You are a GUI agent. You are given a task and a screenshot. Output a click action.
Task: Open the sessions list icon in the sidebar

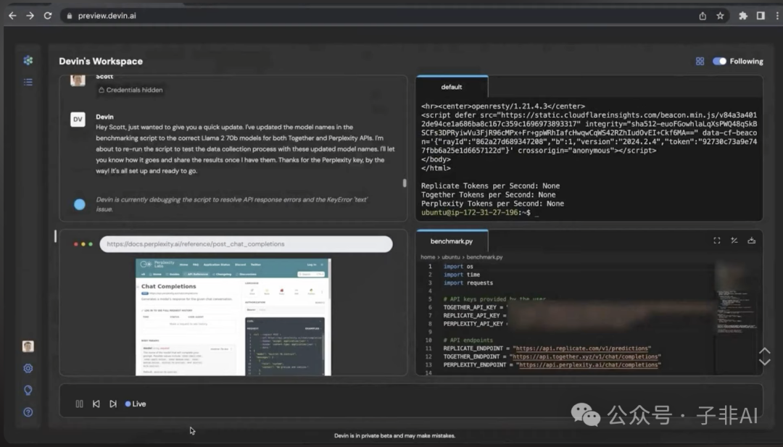(x=28, y=82)
